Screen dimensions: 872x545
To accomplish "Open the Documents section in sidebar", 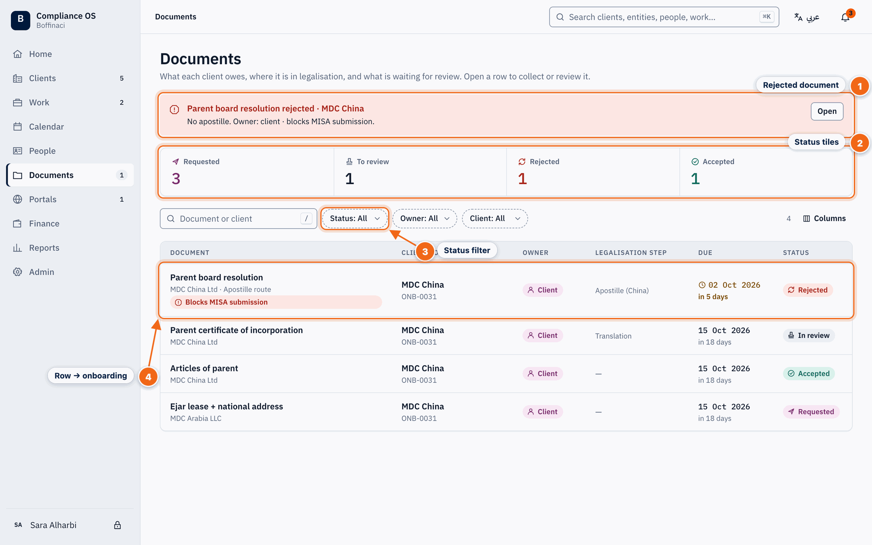I will pos(70,175).
